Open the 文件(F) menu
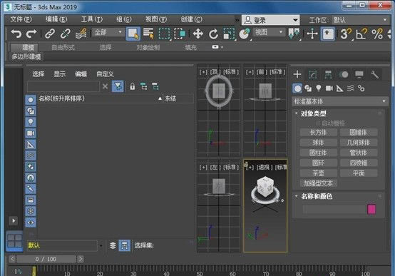This screenshot has height=276, width=395. 21,19
